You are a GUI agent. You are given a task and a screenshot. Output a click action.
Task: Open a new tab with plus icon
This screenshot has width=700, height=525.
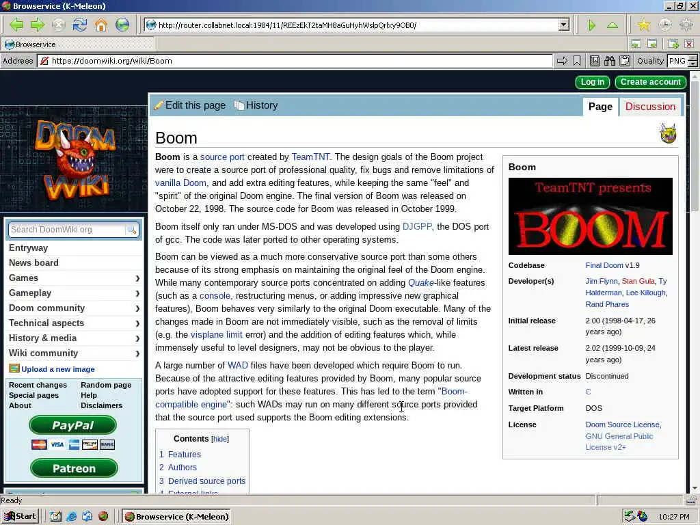673,44
